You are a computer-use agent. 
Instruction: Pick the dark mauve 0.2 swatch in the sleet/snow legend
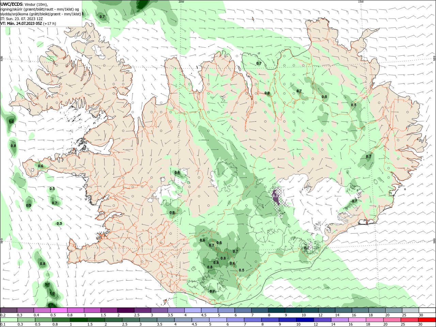[x=9, y=310]
